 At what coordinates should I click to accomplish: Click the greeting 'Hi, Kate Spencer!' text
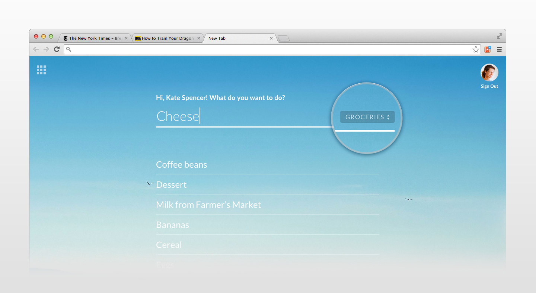[x=182, y=98]
